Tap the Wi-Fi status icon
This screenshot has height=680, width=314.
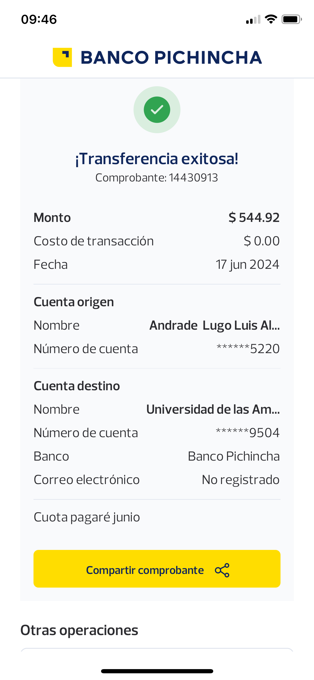coord(271,19)
